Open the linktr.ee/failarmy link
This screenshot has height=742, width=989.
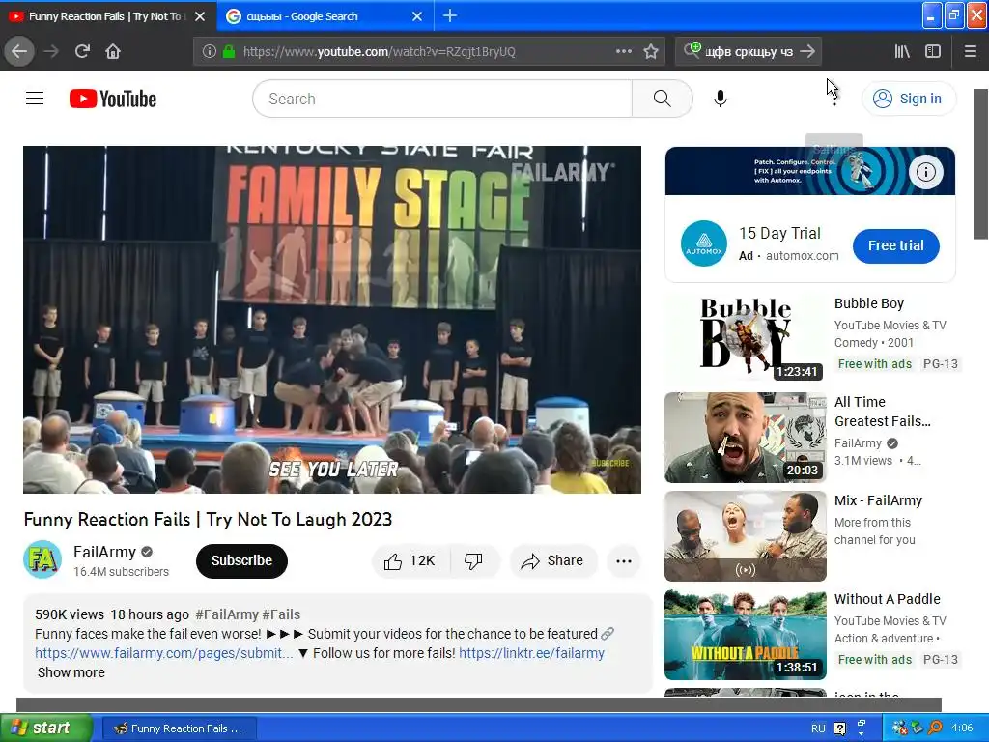point(532,653)
